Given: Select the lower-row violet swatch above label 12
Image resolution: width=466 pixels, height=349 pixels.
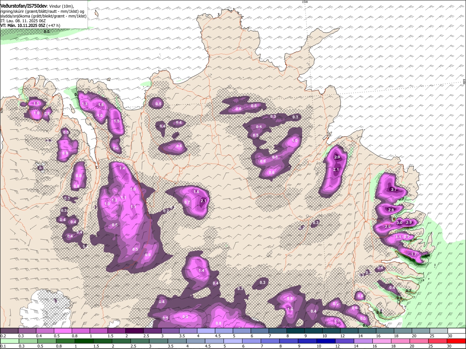Looking at the screenshot, I should [344, 341].
